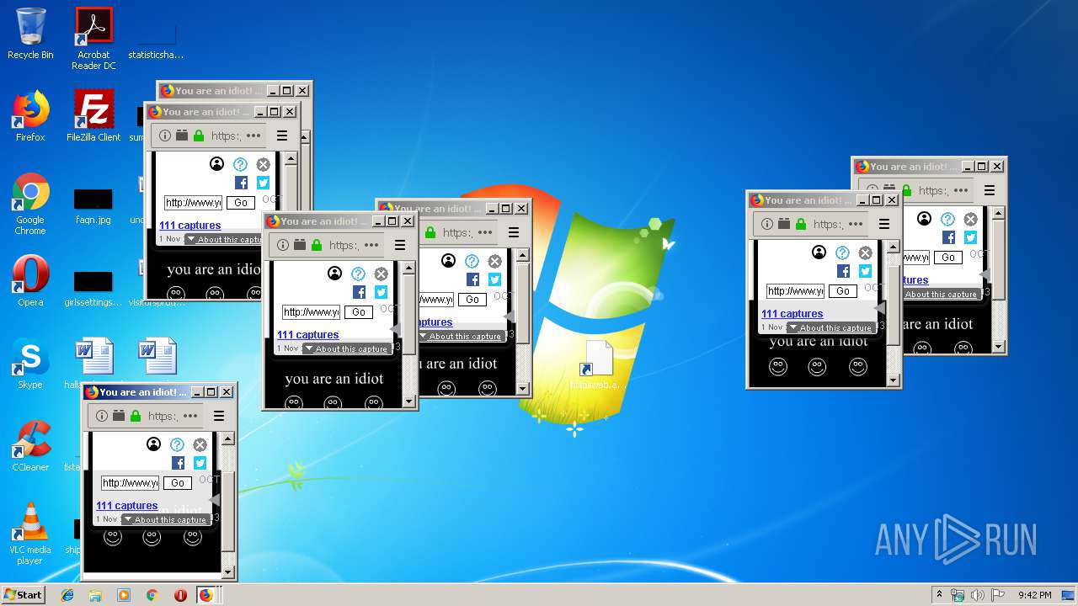Viewport: 1078px width, 606px height.
Task: Click Go button in popup beside FileZilla icon
Action: pyautogui.click(x=241, y=203)
